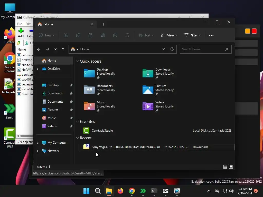The image size is (263, 197).
Task: Click the search magnifier in Search Home box
Action: pyautogui.click(x=226, y=49)
